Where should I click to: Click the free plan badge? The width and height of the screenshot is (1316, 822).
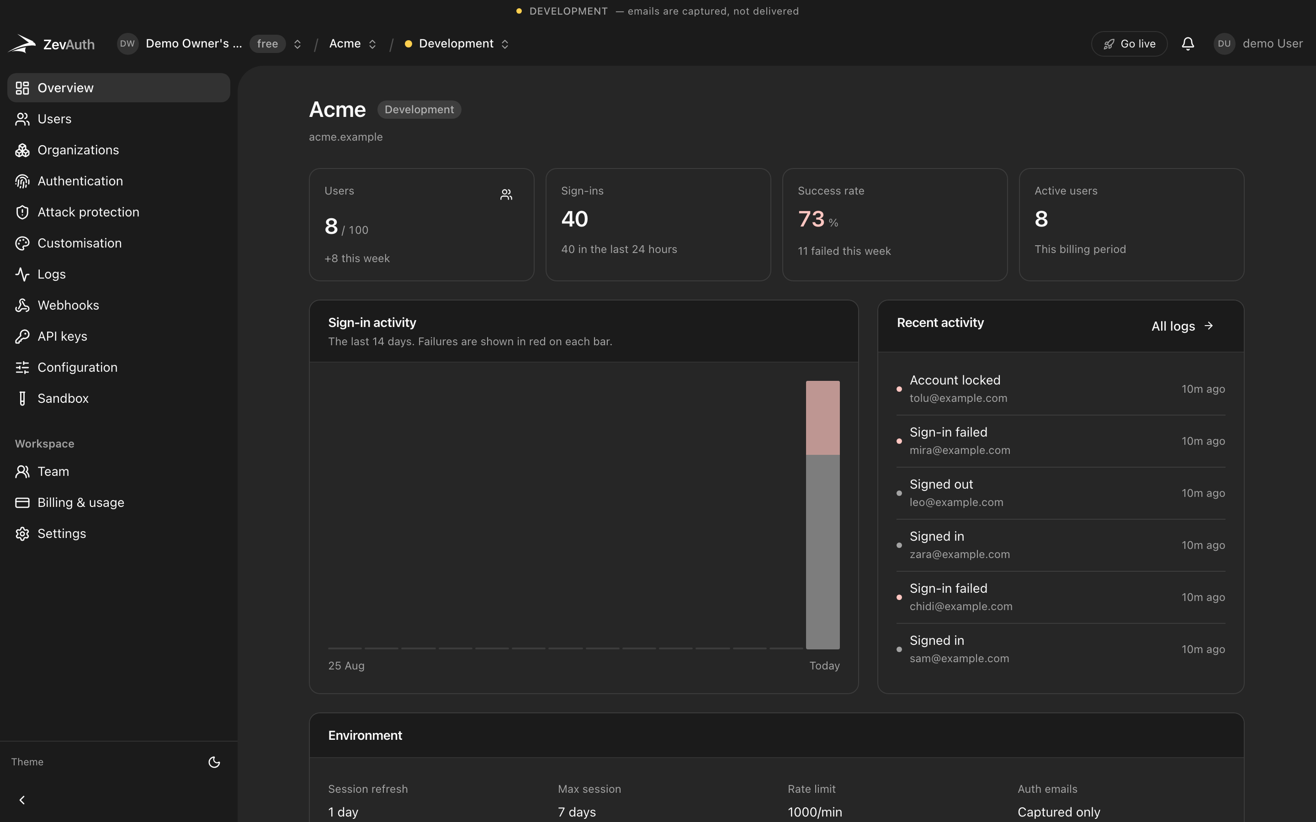click(267, 43)
